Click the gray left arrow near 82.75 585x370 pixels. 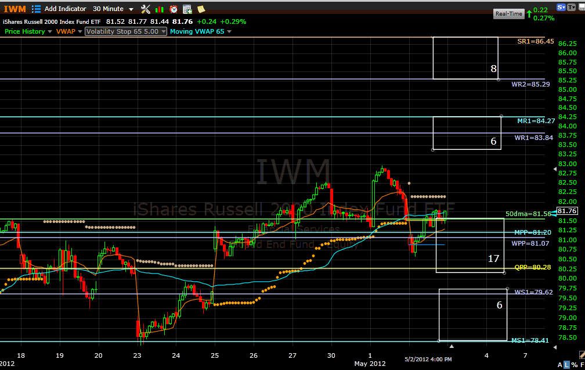(555, 169)
